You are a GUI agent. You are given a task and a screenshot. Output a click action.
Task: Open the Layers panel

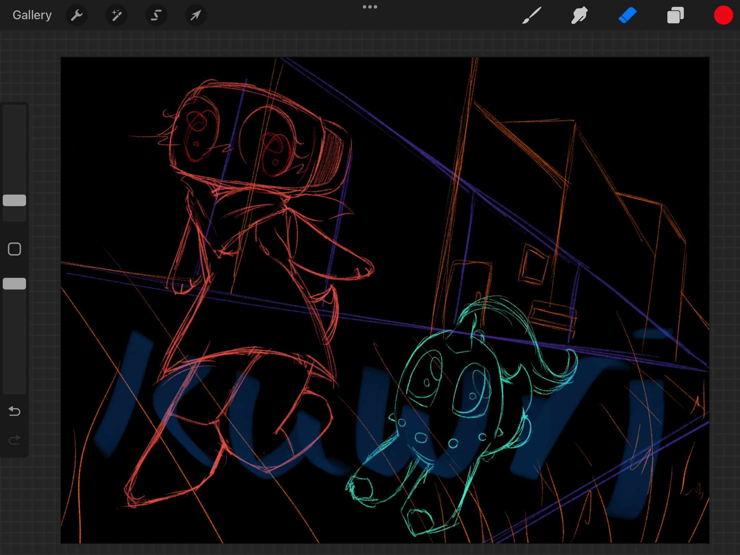click(x=675, y=15)
